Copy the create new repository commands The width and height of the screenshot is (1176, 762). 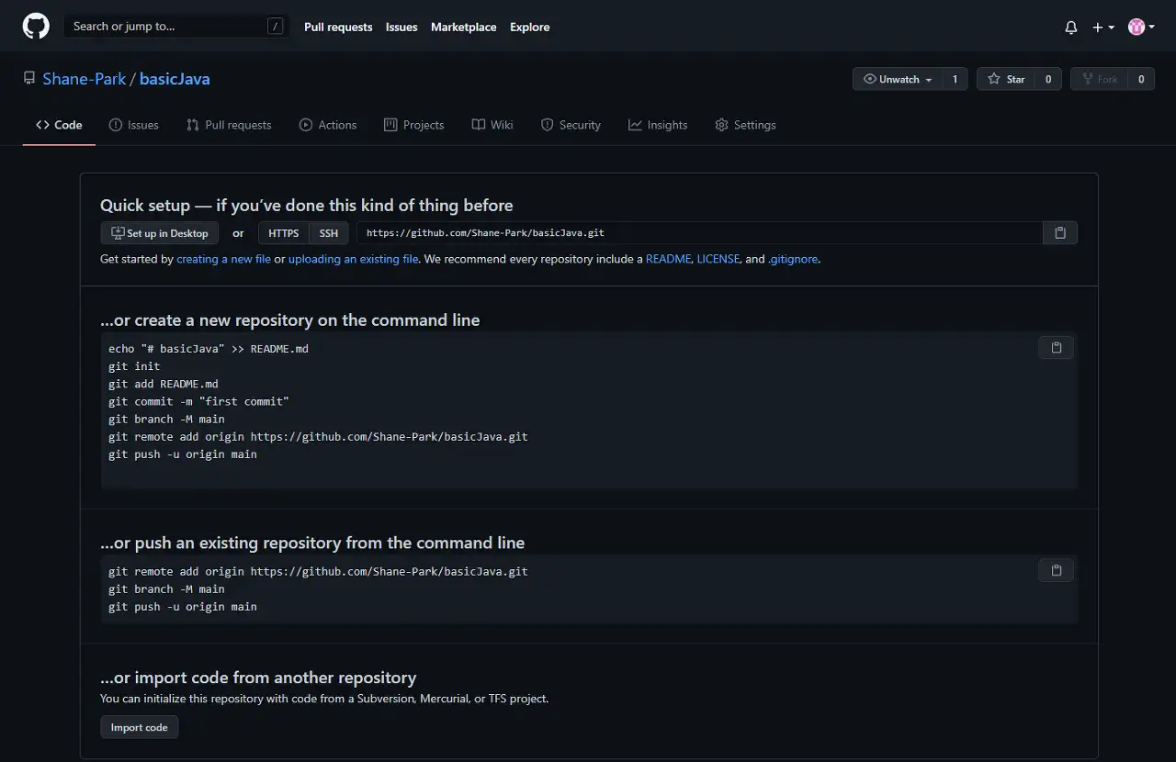1057,348
